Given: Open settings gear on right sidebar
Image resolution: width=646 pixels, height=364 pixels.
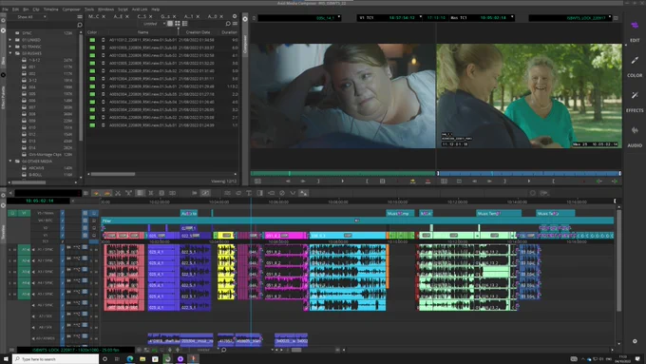Looking at the screenshot, I should 635,341.
